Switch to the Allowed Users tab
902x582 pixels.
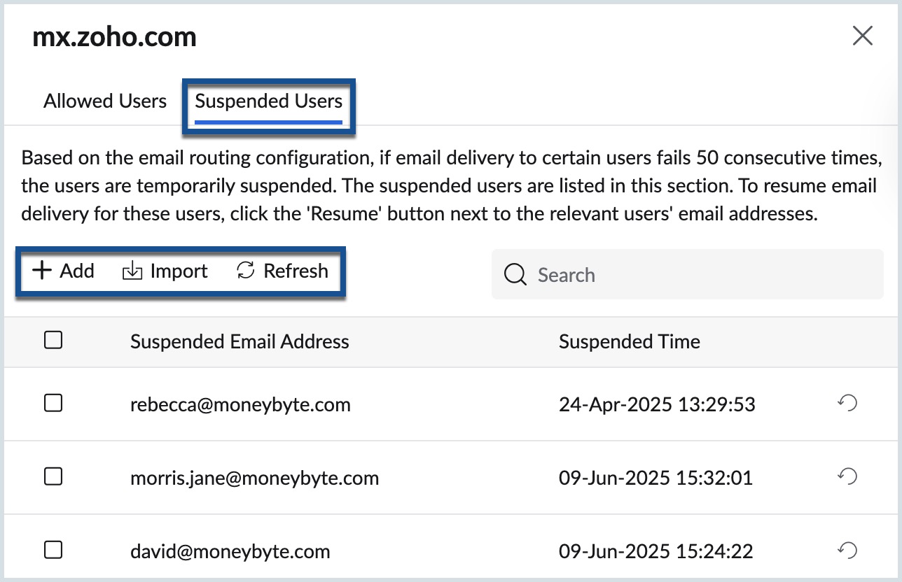[105, 101]
